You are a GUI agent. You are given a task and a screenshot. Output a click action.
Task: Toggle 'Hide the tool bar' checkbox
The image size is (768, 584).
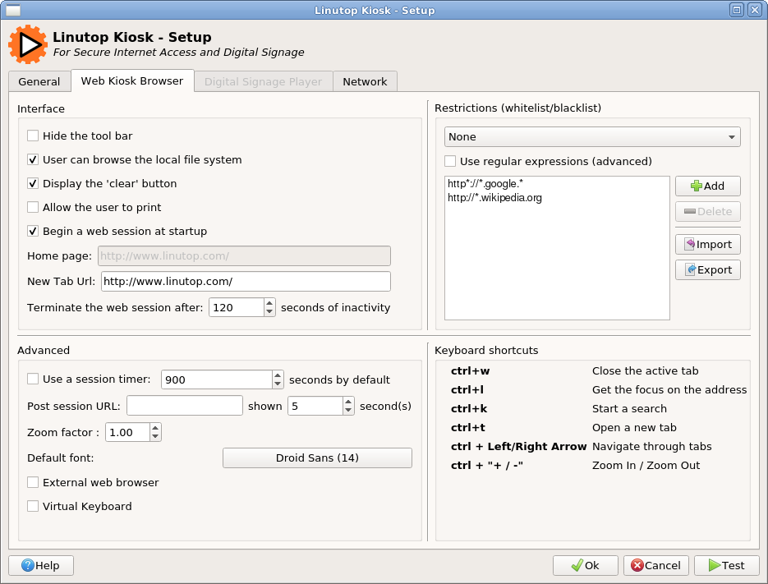(x=33, y=136)
